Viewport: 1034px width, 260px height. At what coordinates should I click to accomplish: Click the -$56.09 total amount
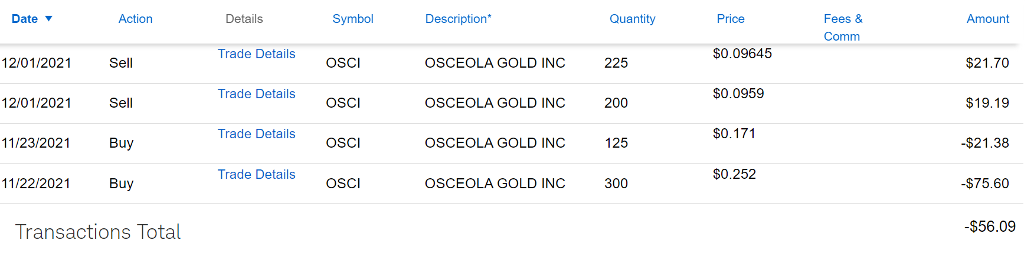pos(990,226)
